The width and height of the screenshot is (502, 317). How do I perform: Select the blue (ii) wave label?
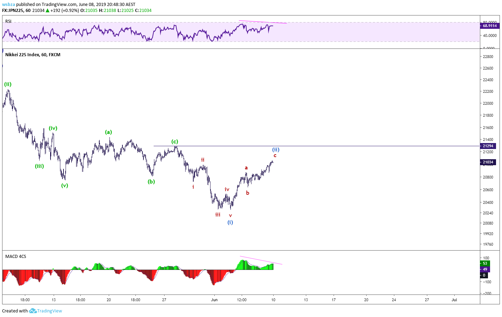click(x=276, y=150)
